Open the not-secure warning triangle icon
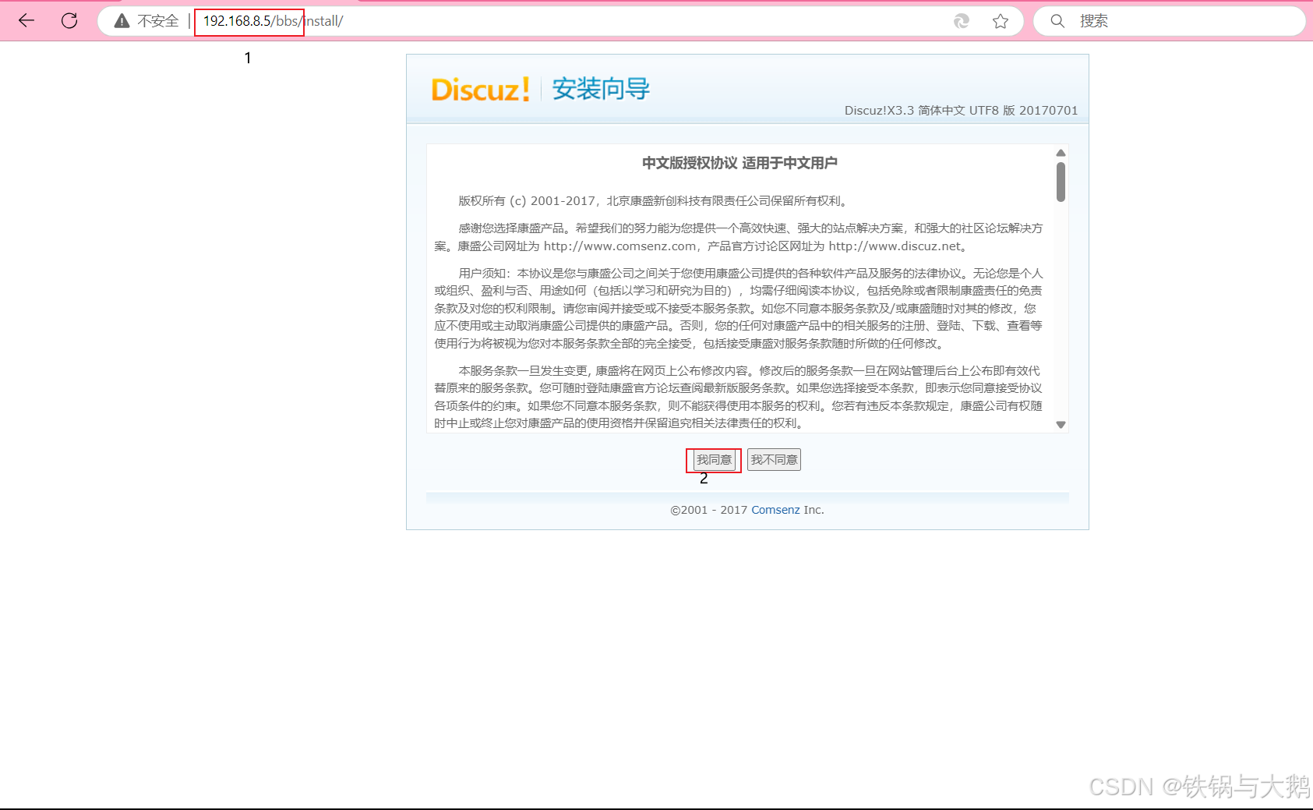The width and height of the screenshot is (1313, 810). click(x=122, y=21)
